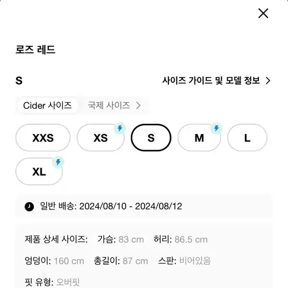The height and width of the screenshot is (288, 288).
Task: Click the 핏 유형 오버핏 detail
Action: 52,282
